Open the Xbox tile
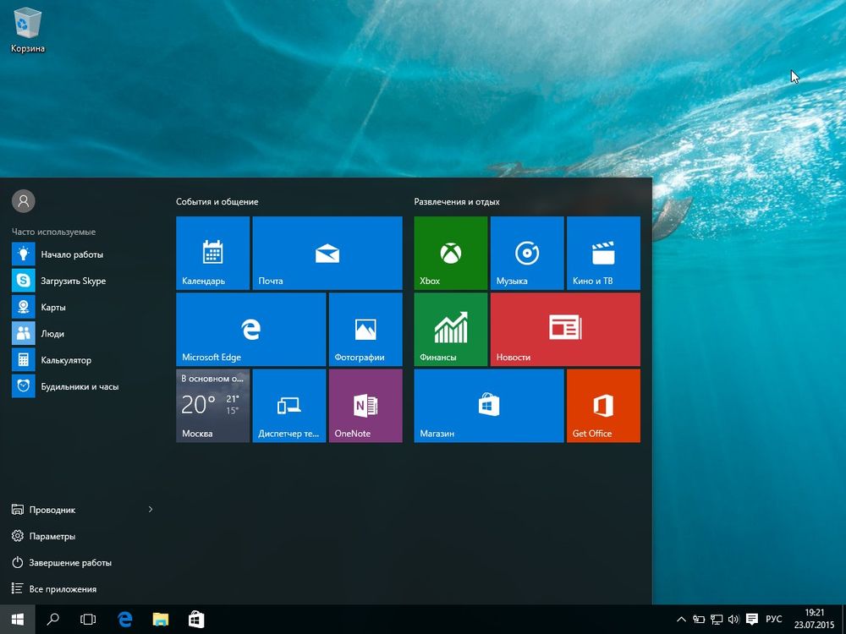This screenshot has width=846, height=634. tap(450, 253)
